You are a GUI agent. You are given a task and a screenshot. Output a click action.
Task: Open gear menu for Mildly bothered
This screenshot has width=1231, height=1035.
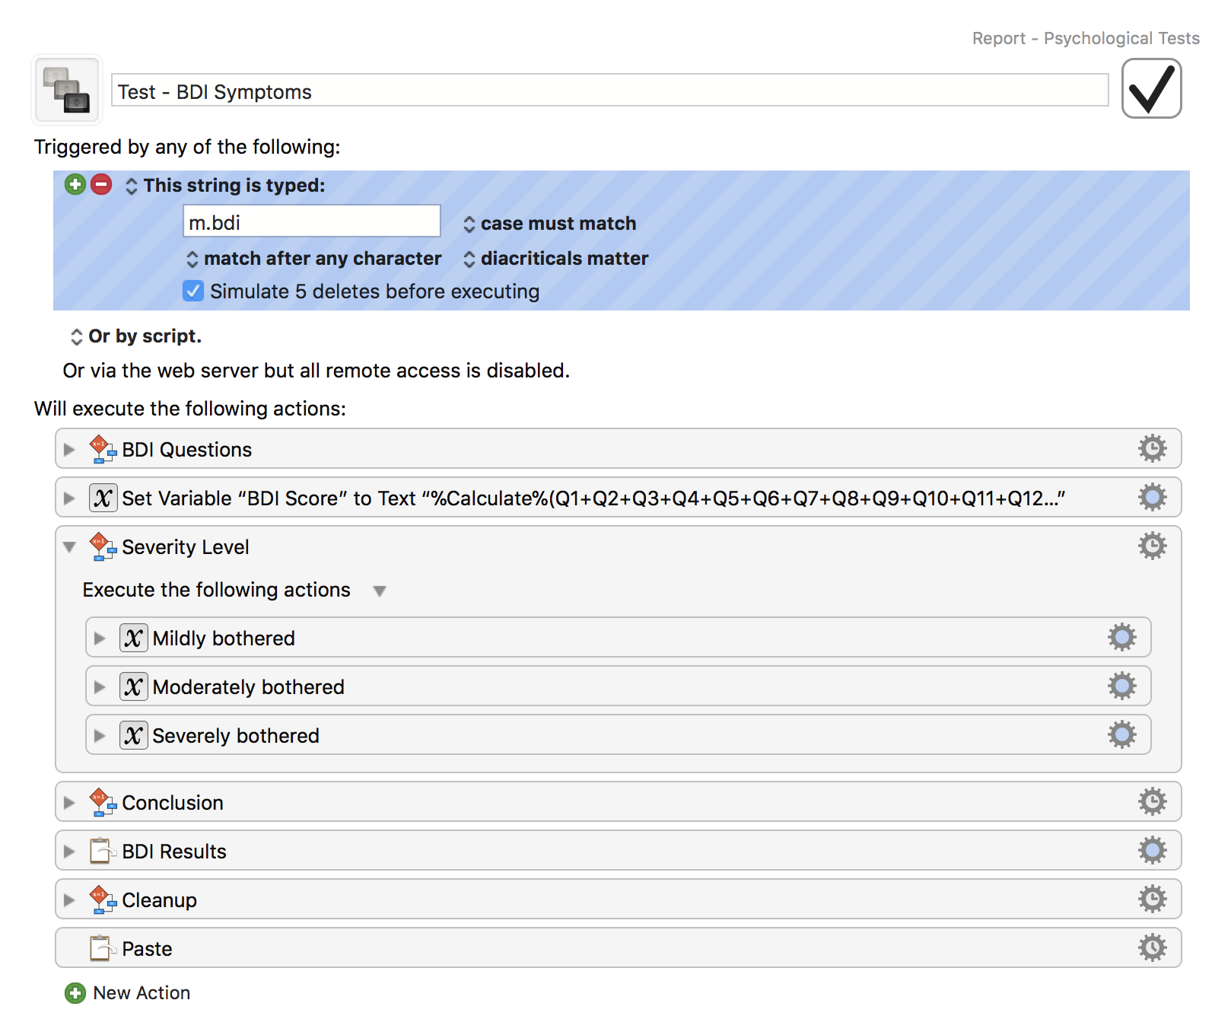click(1121, 637)
